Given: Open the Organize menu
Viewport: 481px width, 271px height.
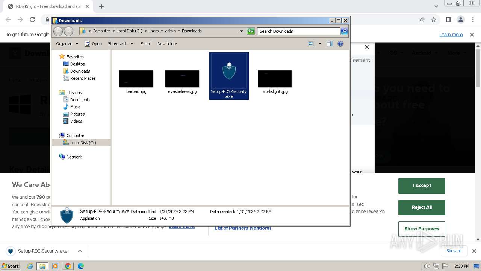Looking at the screenshot, I should coord(67,44).
